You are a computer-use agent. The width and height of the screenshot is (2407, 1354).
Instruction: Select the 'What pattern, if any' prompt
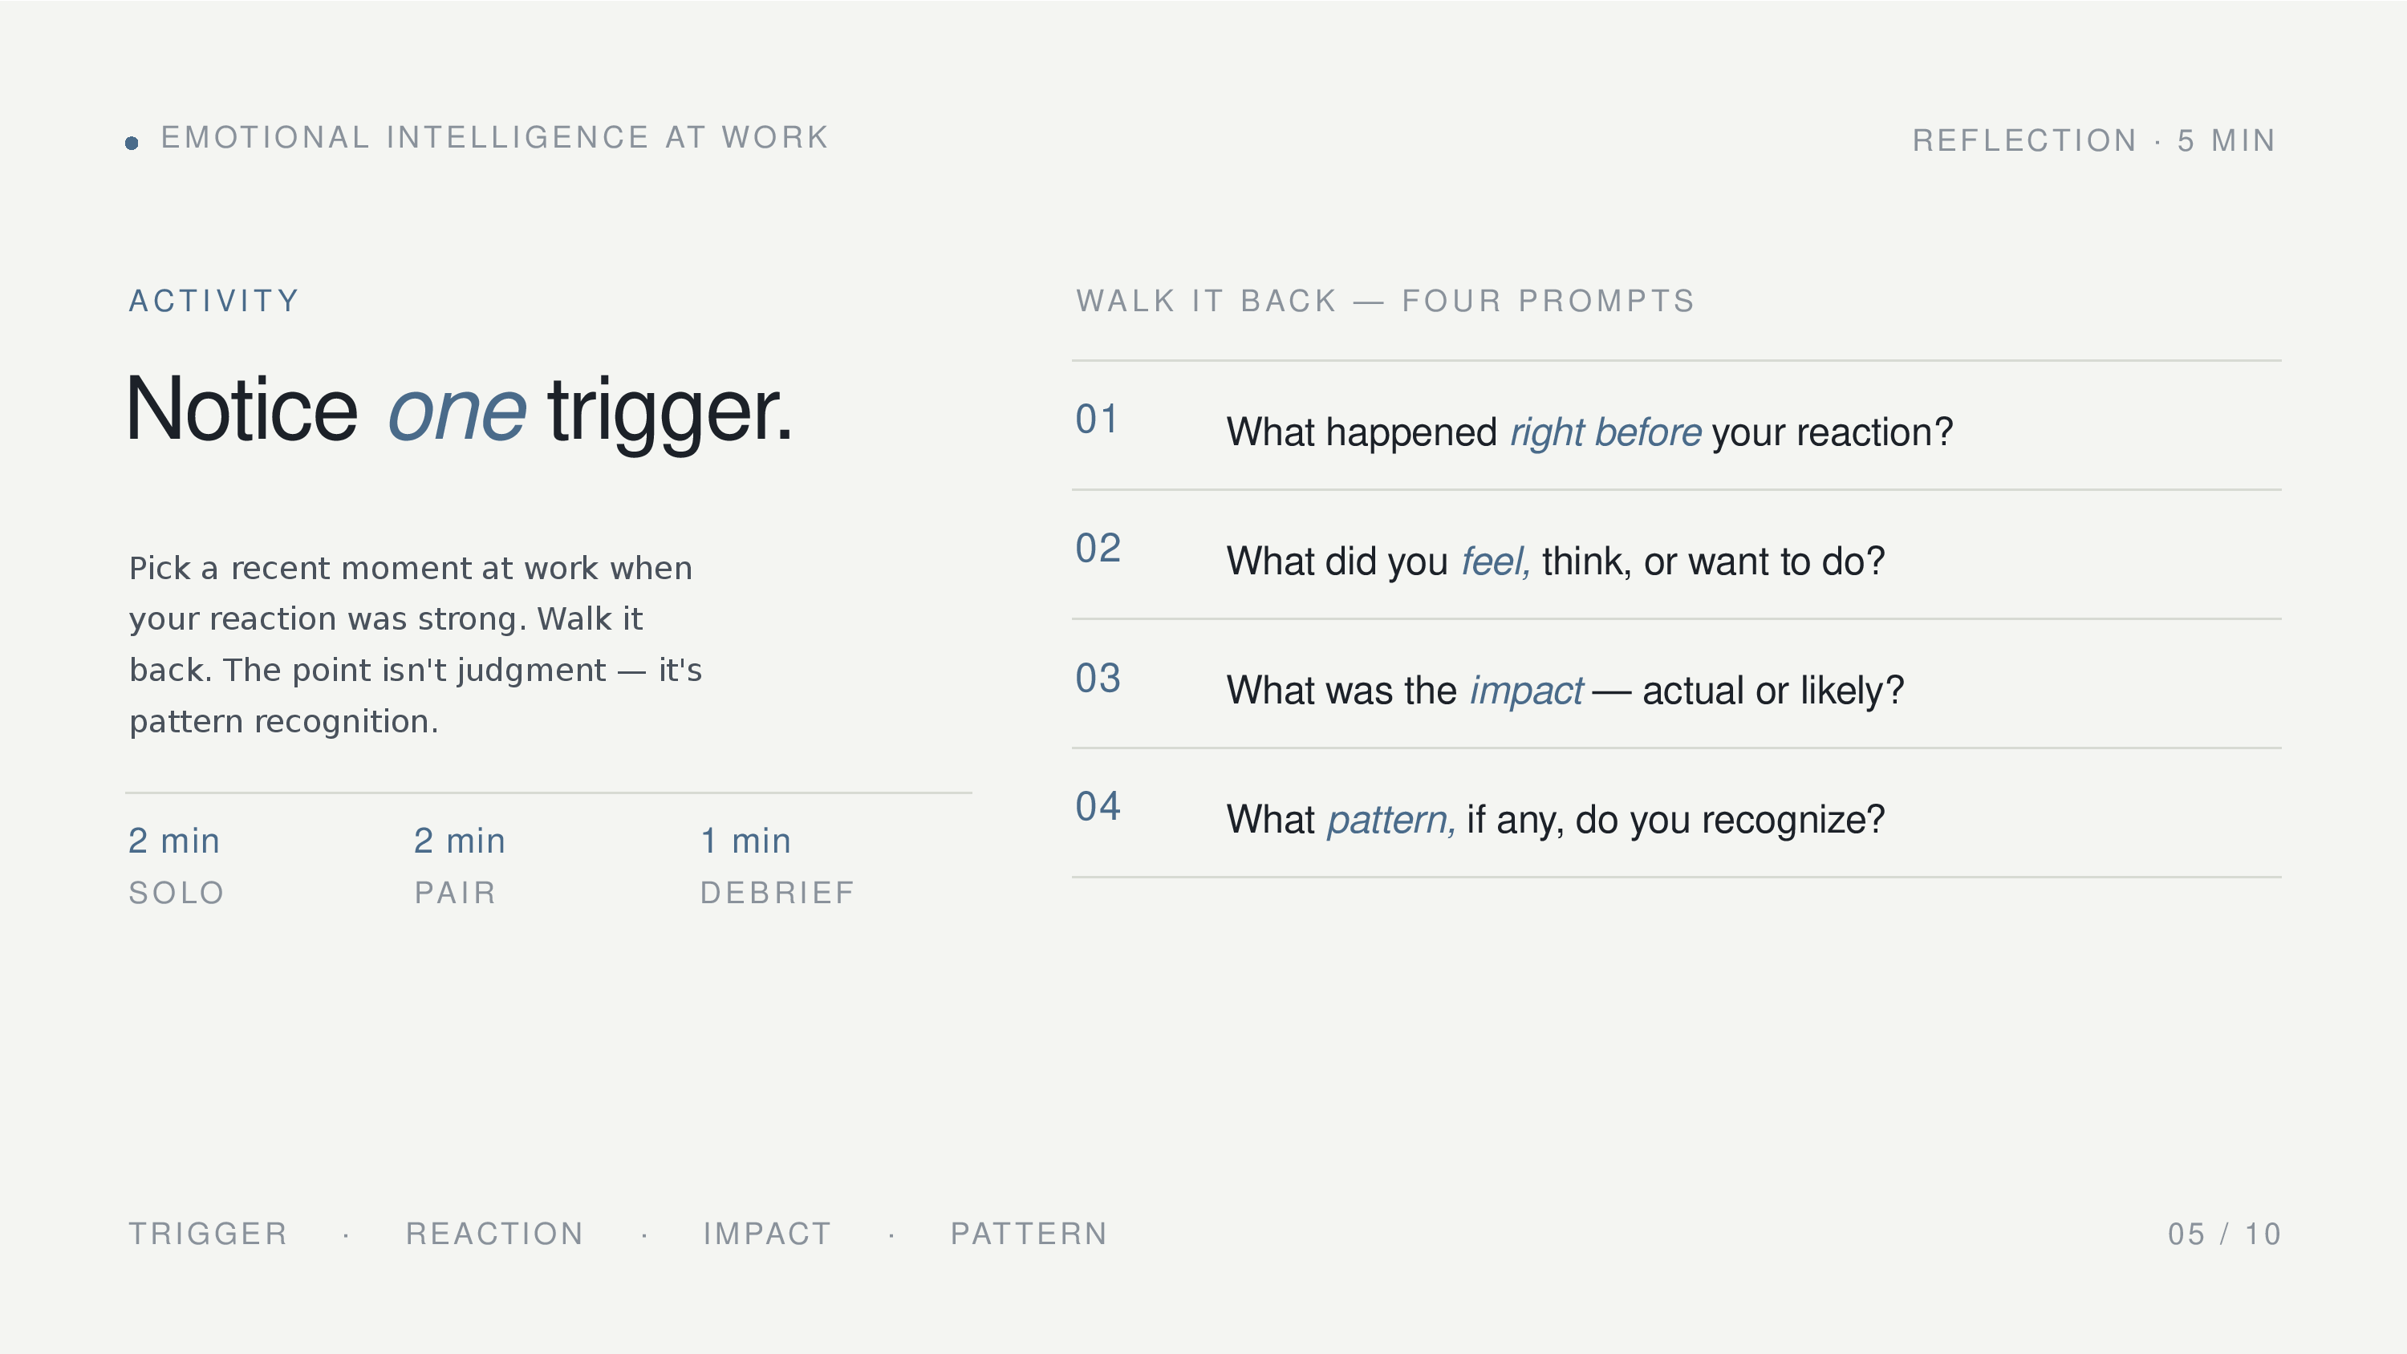1555,820
